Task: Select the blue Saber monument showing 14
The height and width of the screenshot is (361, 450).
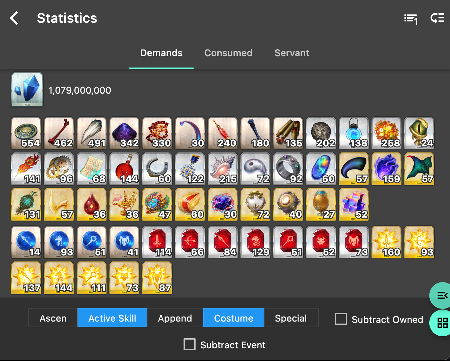Action: (x=26, y=242)
